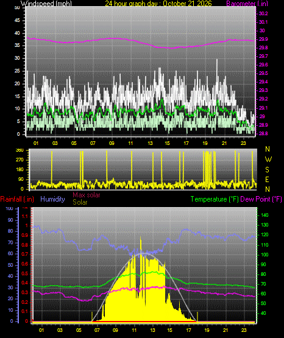
Task: Select the 29.9 barometer scale value
Action: (263, 39)
